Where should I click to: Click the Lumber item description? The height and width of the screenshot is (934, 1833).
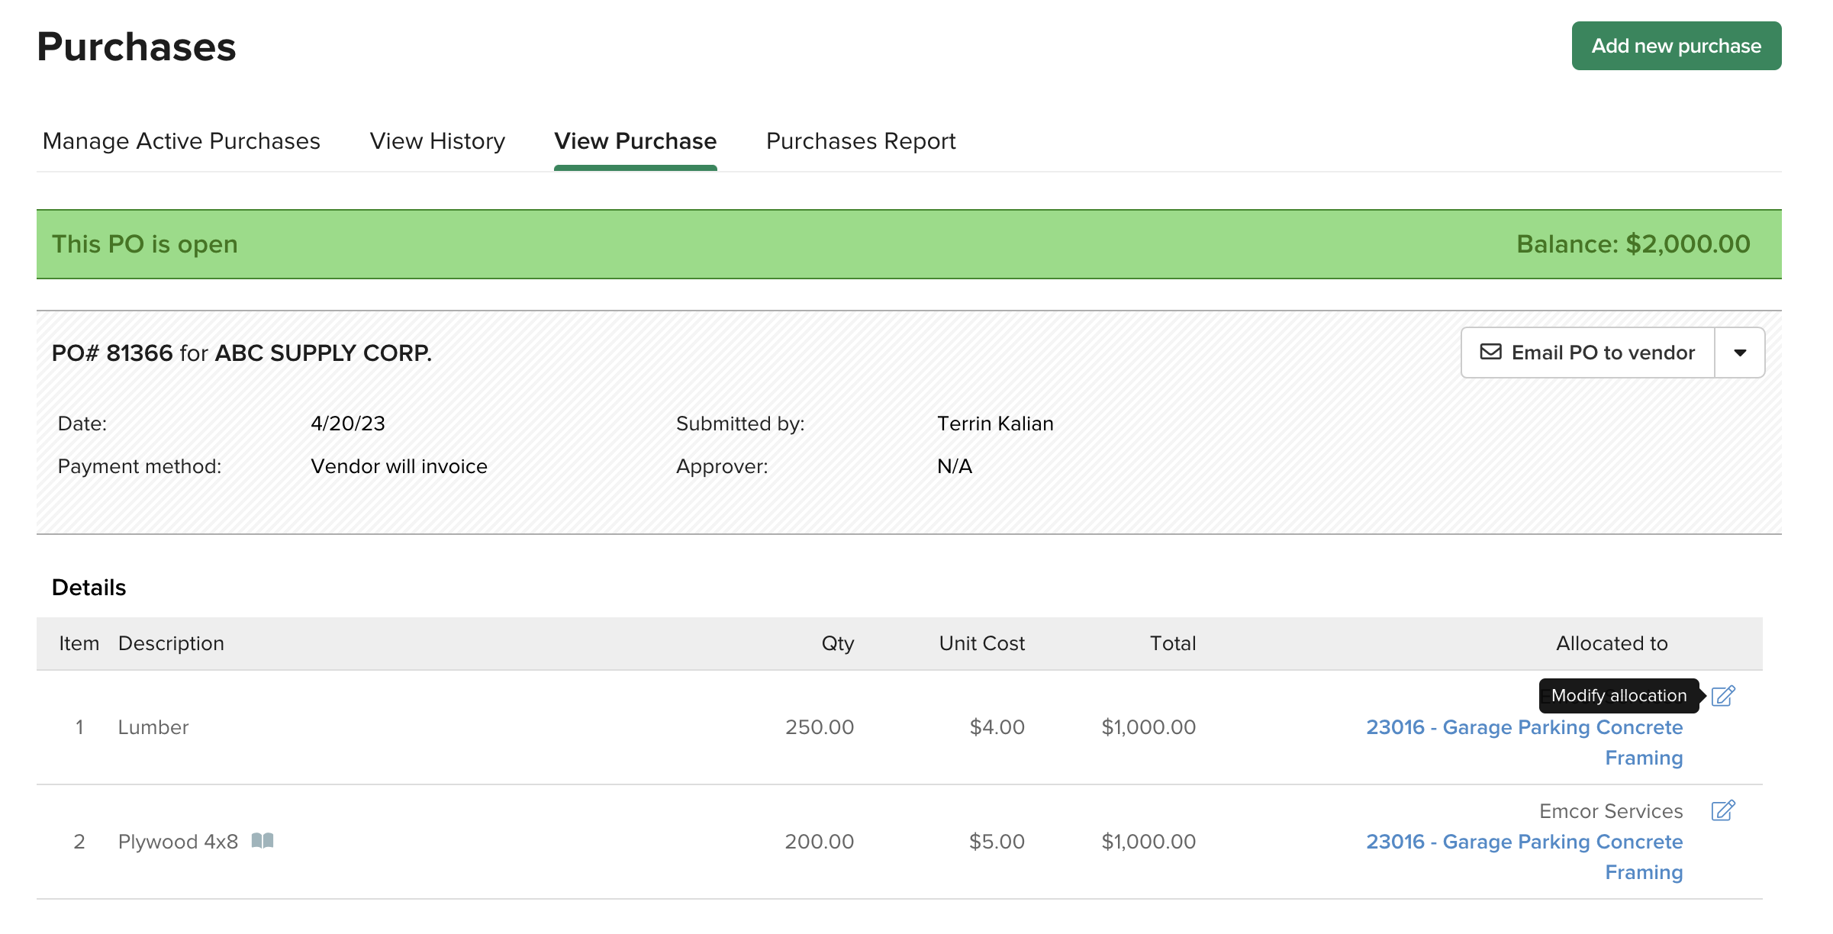tap(153, 727)
